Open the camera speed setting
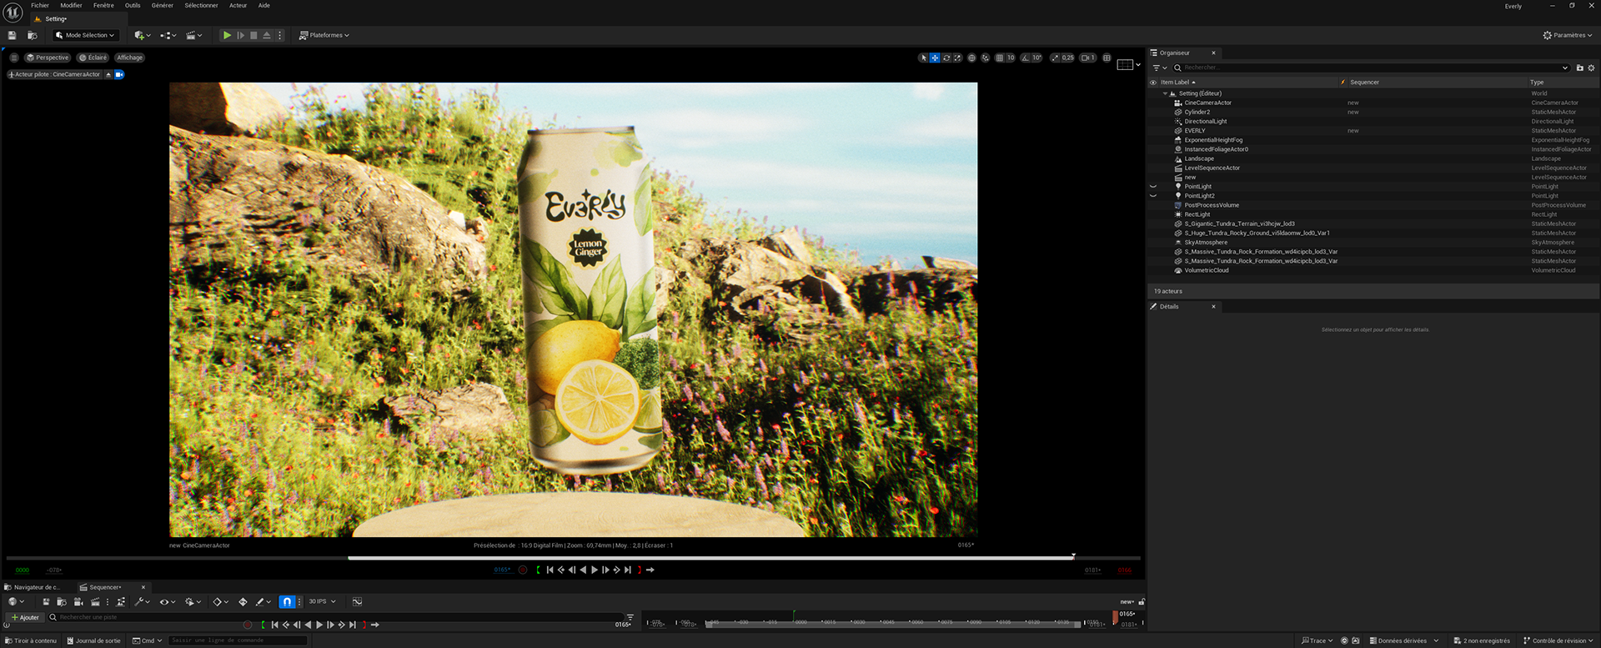Image resolution: width=1601 pixels, height=648 pixels. coord(1088,58)
